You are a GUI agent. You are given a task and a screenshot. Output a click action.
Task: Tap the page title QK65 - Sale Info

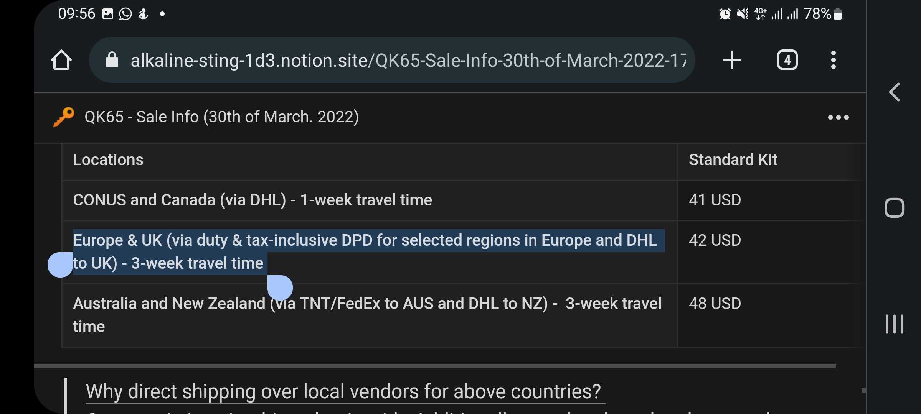[222, 117]
